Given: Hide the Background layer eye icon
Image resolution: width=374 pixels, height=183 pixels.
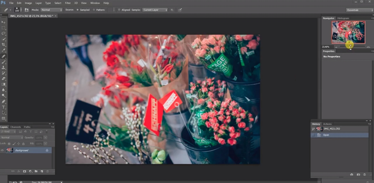Looking at the screenshot, I should [x=2, y=150].
